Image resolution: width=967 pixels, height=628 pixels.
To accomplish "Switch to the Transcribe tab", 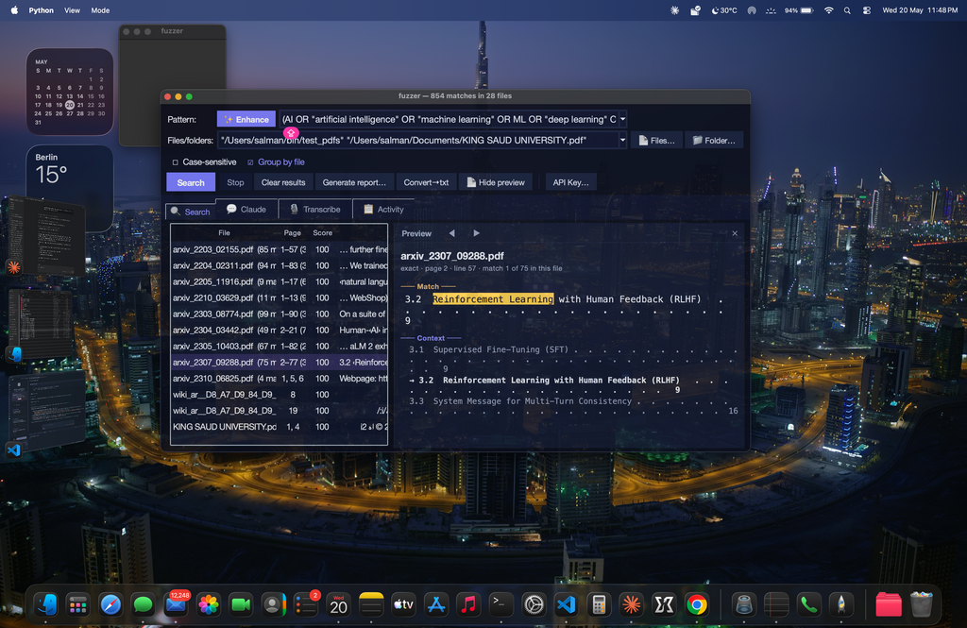I will [x=315, y=210].
